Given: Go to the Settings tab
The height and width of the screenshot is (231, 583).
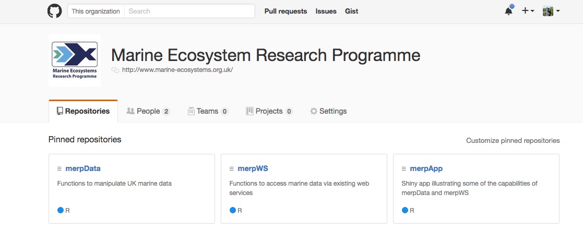Looking at the screenshot, I should click(328, 111).
